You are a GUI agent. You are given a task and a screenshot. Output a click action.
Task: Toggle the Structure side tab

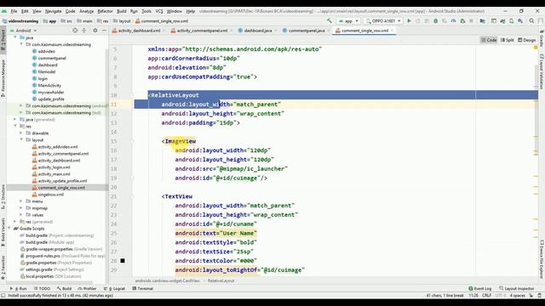(3, 197)
